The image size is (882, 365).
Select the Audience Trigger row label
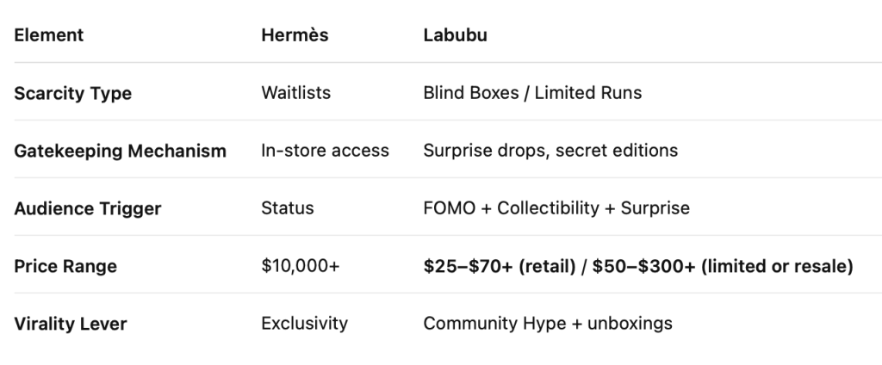tap(87, 208)
